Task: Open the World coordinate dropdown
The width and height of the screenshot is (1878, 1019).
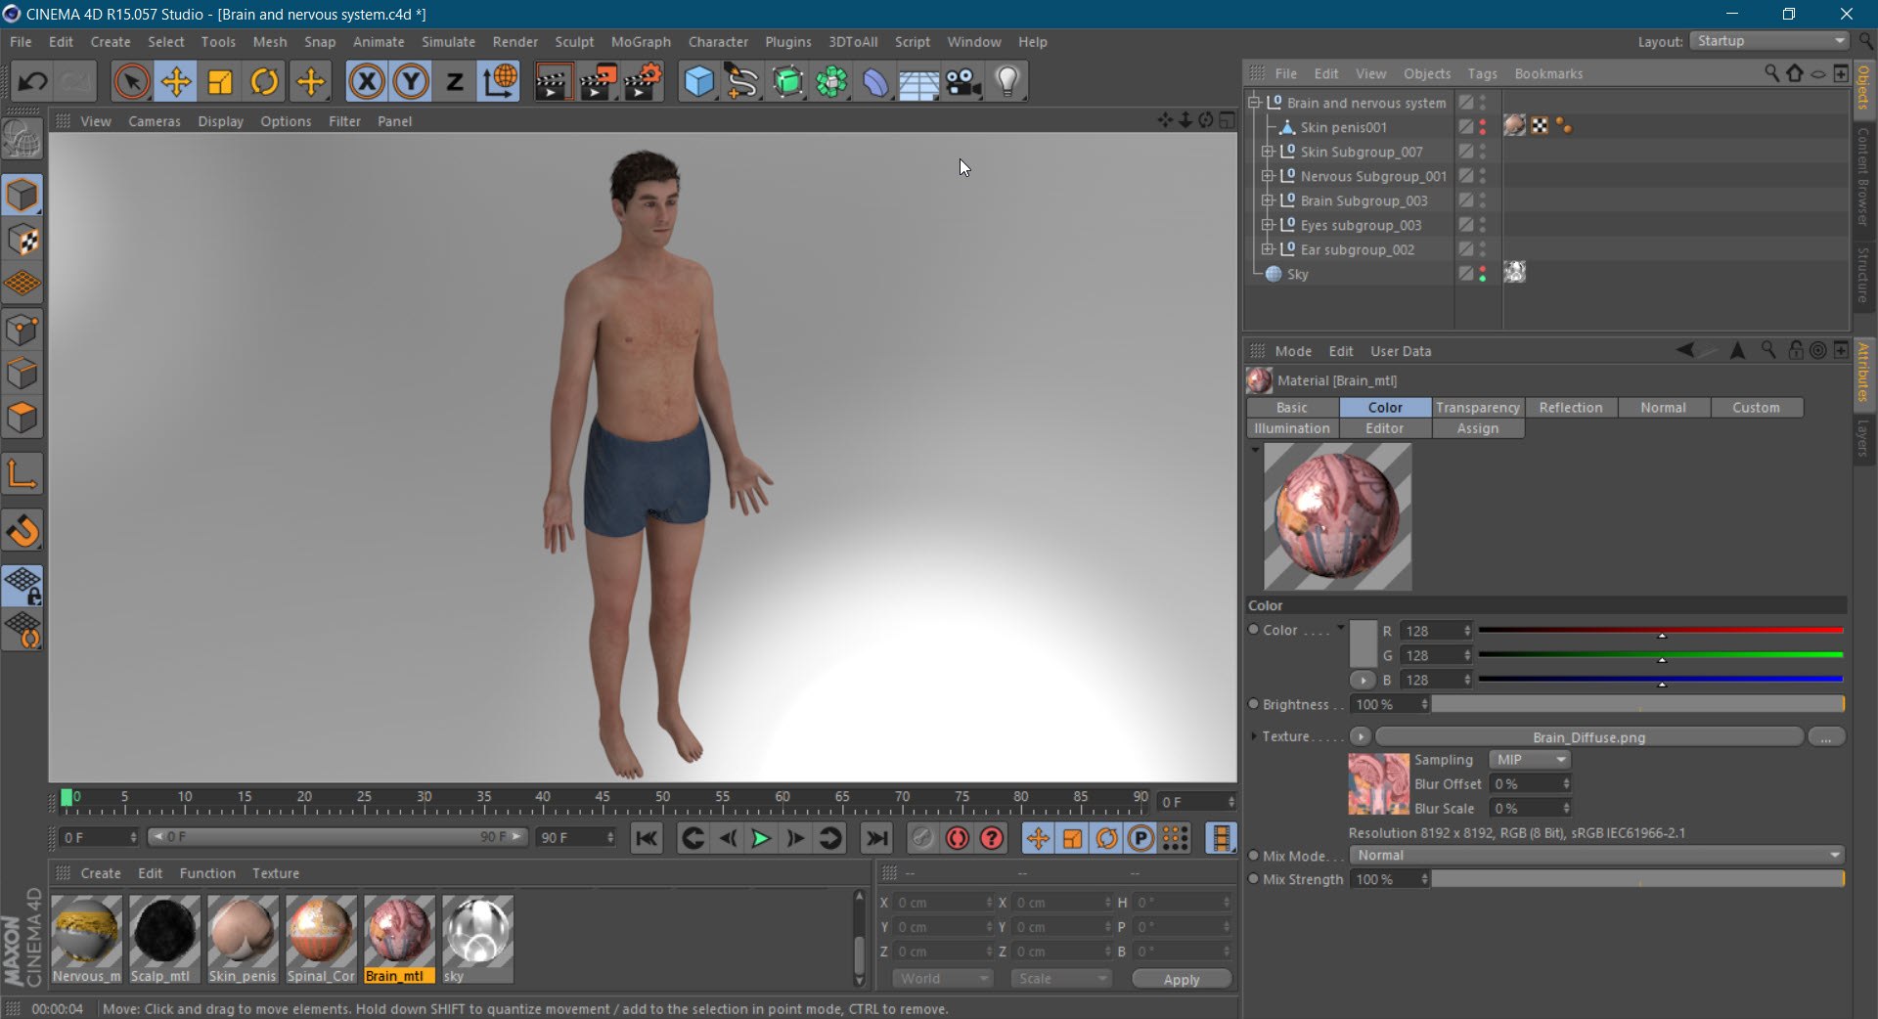Action: pos(943,979)
